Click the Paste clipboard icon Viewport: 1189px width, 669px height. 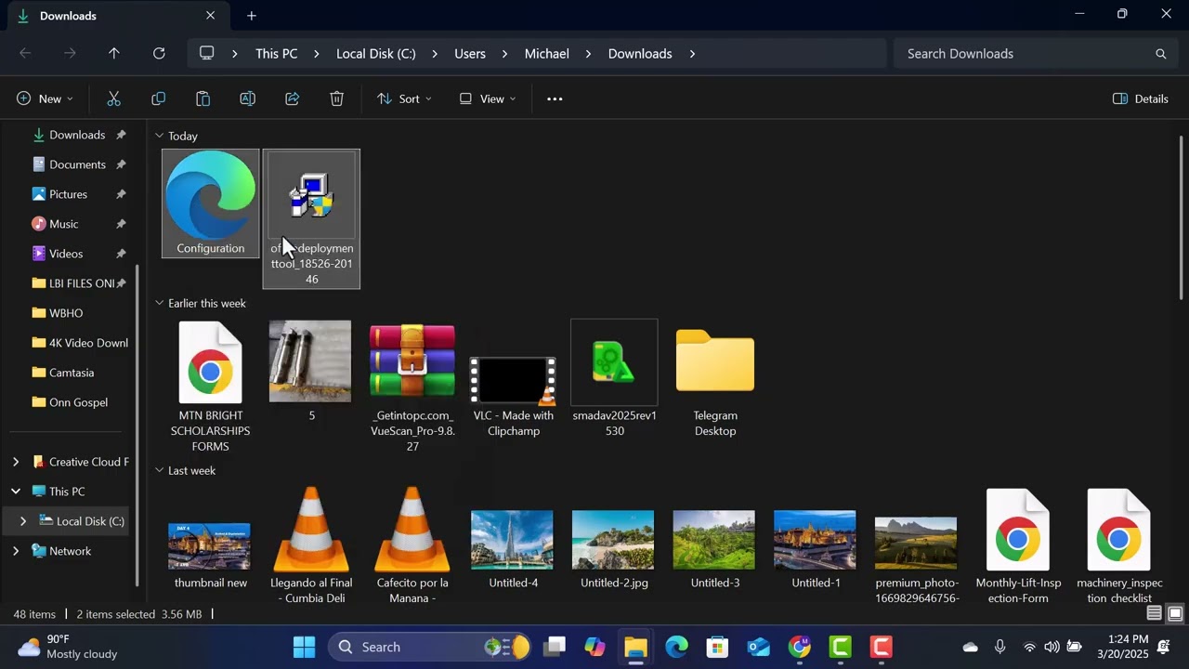coord(203,98)
